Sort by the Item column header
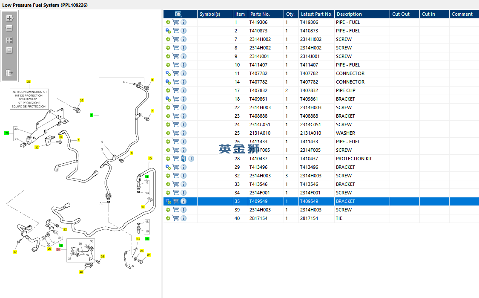The image size is (479, 298). pyautogui.click(x=241, y=14)
